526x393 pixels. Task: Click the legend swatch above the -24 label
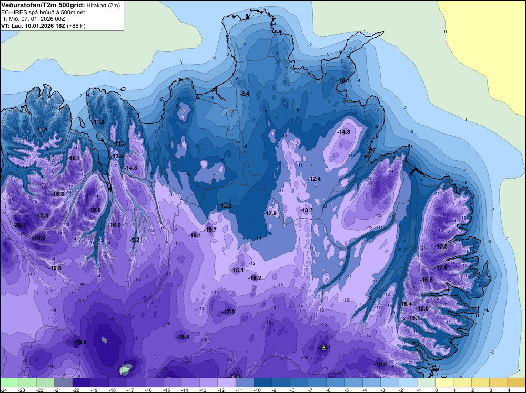[9, 382]
